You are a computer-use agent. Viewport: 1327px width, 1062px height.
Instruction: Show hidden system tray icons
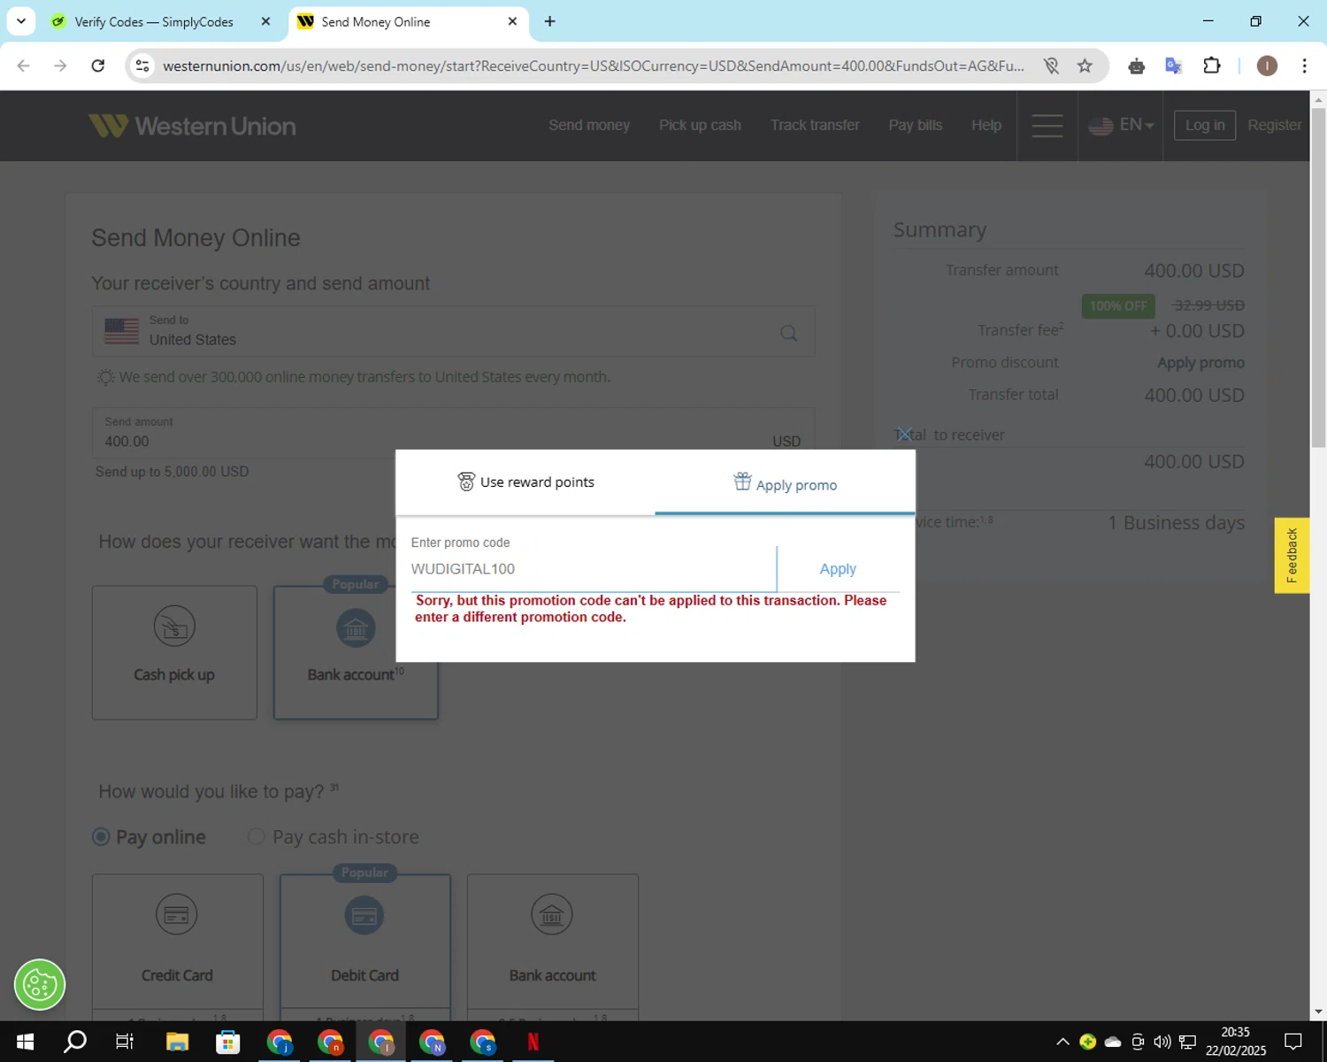point(1062,1042)
